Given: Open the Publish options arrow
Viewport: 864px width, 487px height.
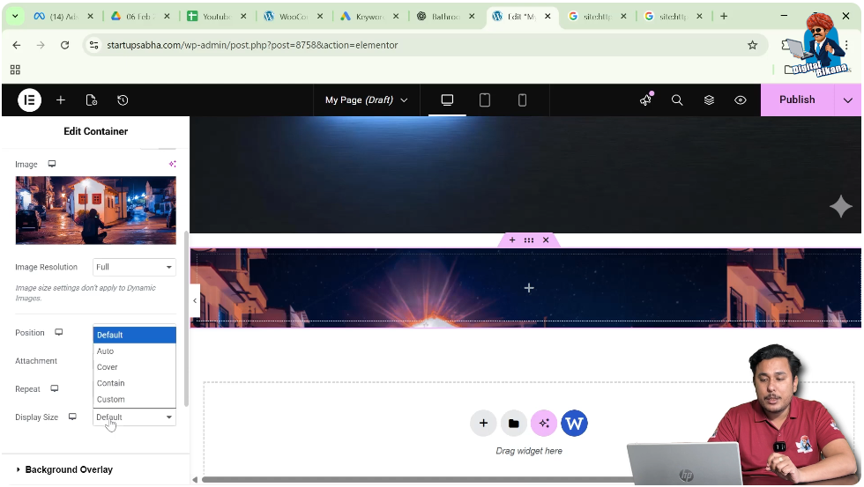Looking at the screenshot, I should (x=848, y=100).
